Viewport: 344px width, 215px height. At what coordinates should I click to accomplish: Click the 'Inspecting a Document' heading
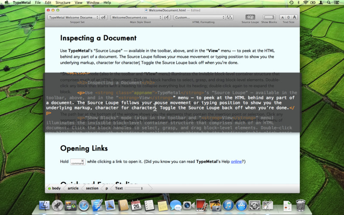[x=98, y=38]
